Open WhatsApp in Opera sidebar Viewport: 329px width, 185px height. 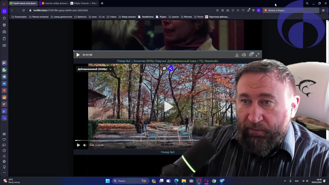coord(4,70)
